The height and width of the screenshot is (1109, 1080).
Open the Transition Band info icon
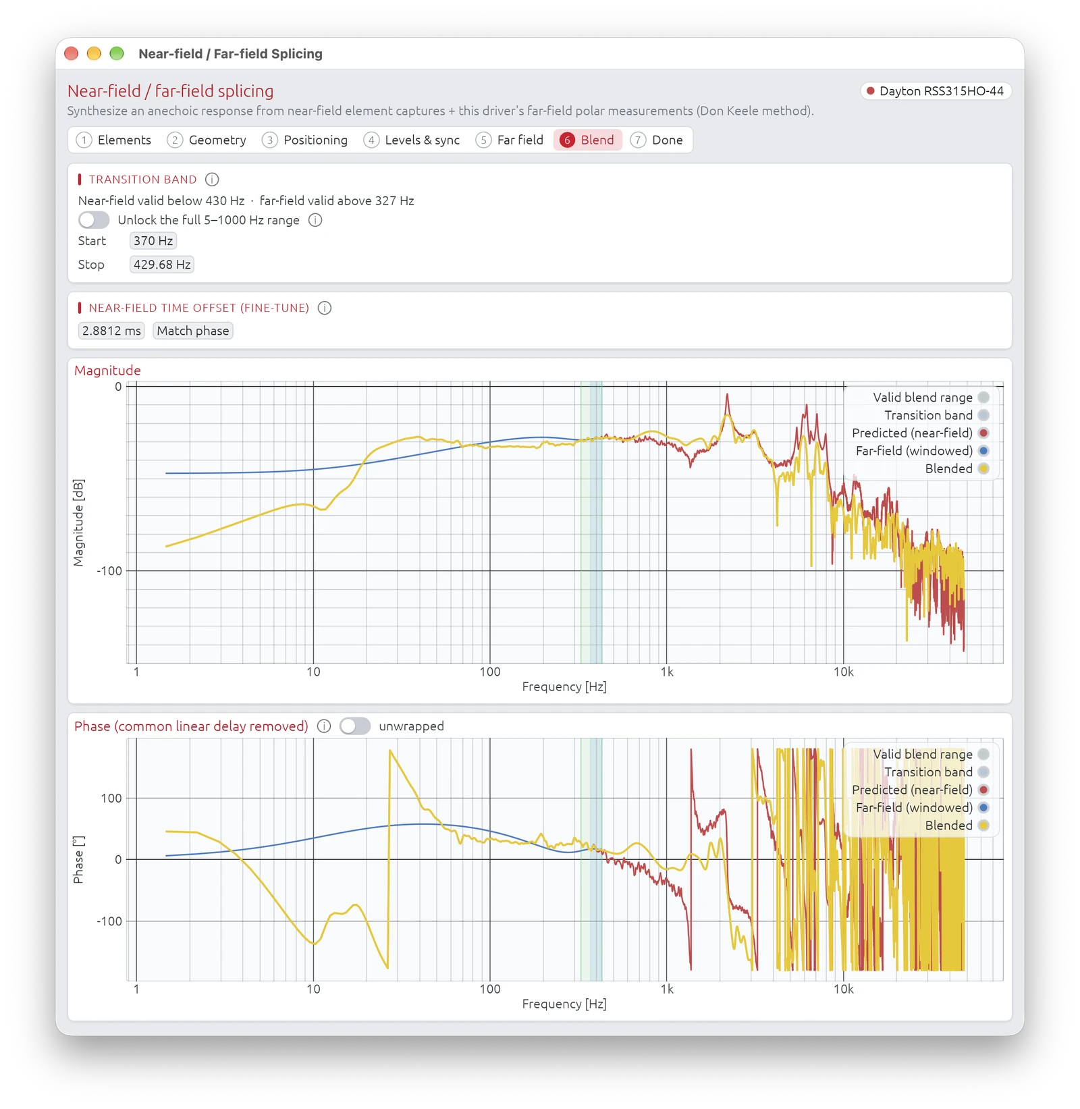coord(212,180)
